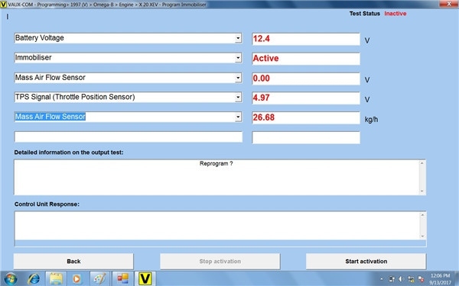Click the empty sixth parameter field
This screenshot has height=286, width=459.
pyautogui.click(x=129, y=137)
